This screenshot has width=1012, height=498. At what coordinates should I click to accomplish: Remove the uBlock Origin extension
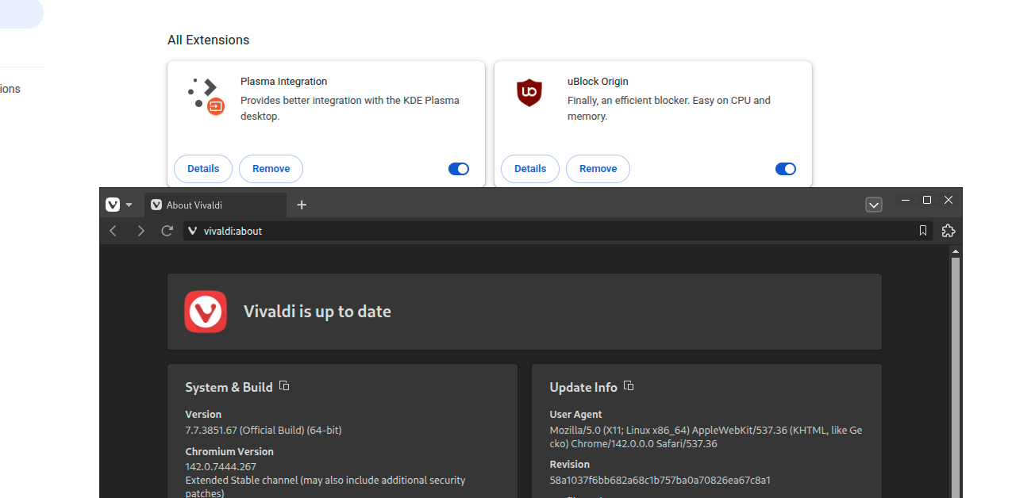point(598,169)
